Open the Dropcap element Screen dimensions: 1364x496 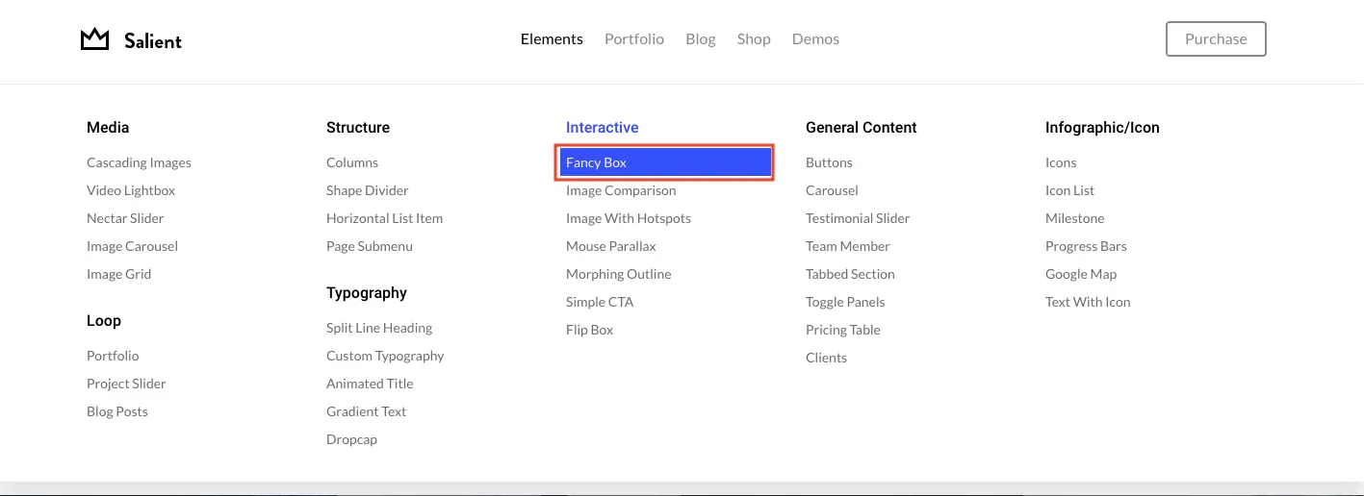351,439
